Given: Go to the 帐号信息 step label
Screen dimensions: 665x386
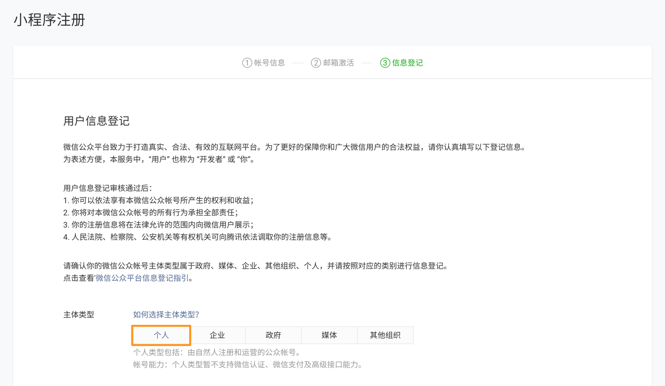Looking at the screenshot, I should tap(269, 63).
